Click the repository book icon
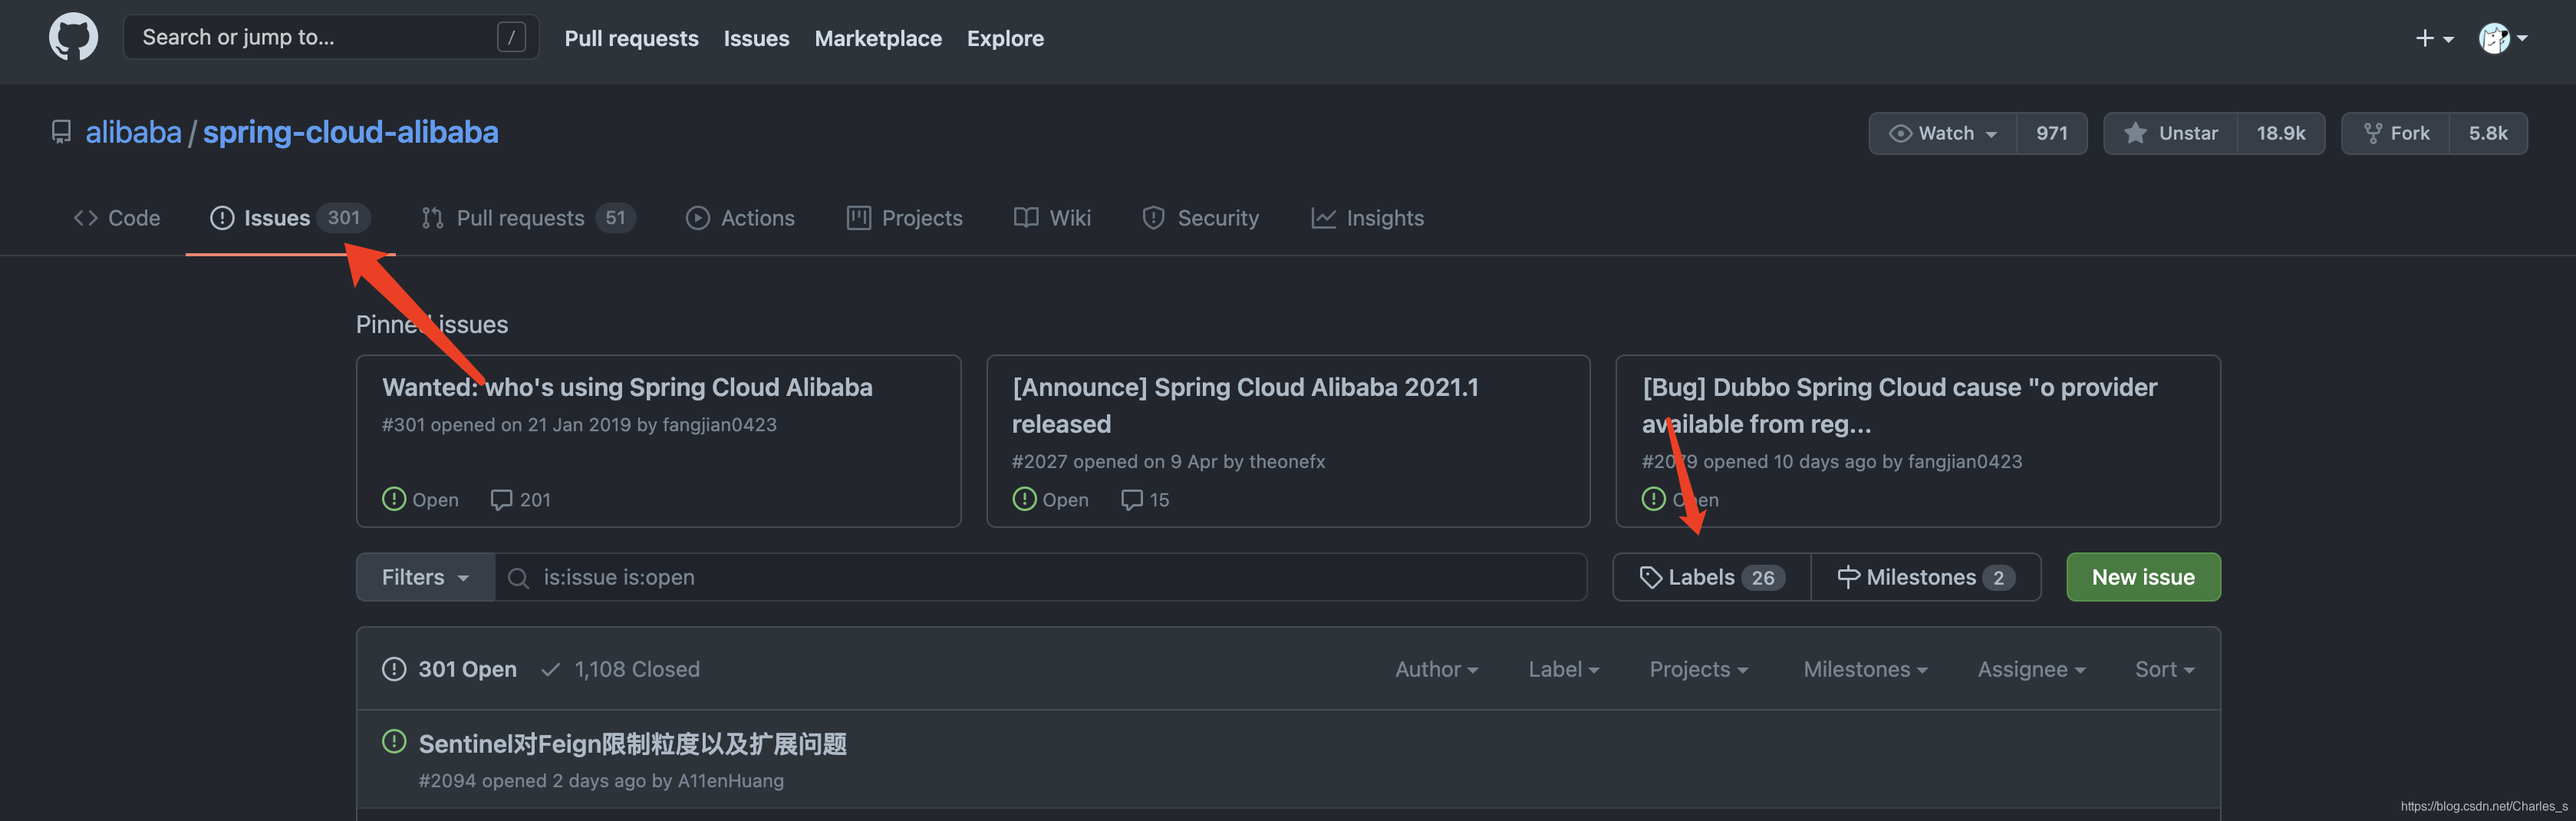This screenshot has height=821, width=2576. coord(61,132)
